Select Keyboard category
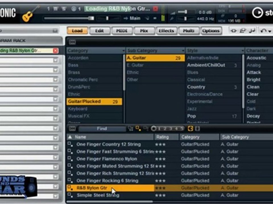Image resolution: width=273 pixels, height=204 pixels. point(94,109)
